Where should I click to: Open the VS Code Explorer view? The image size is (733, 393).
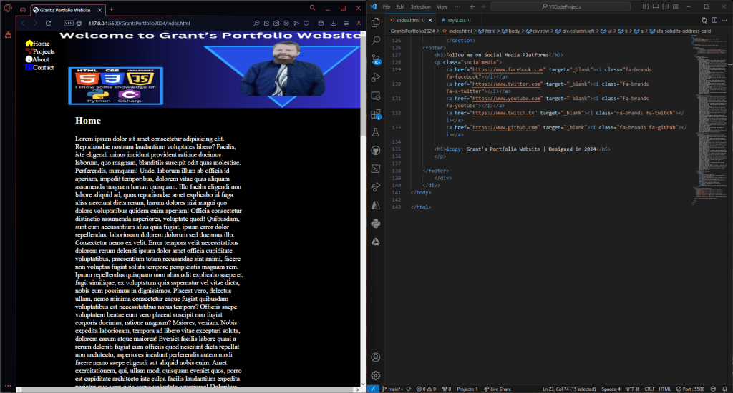pyautogui.click(x=377, y=22)
